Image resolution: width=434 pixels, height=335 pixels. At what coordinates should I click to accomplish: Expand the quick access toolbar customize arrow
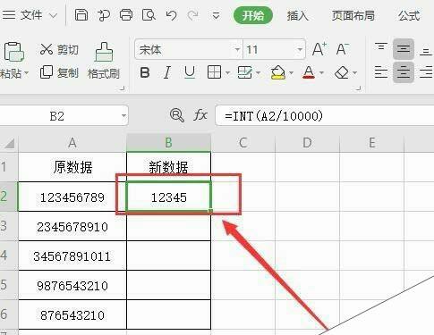click(x=216, y=15)
